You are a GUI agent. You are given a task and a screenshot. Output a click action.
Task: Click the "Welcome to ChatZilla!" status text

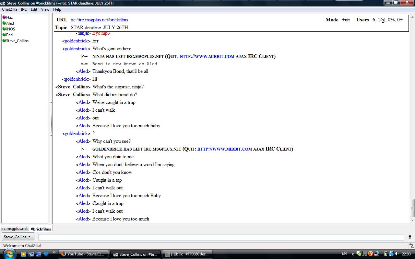tap(22, 246)
